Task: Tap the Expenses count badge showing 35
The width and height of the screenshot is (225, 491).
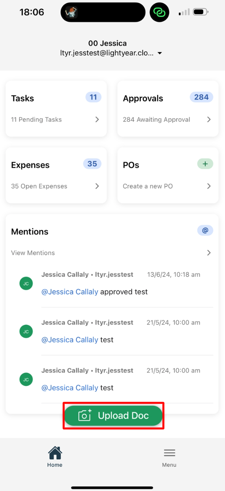Action: coord(92,164)
